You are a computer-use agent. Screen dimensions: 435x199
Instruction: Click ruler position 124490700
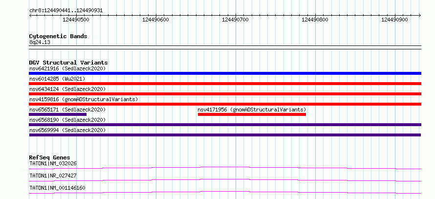235,20
